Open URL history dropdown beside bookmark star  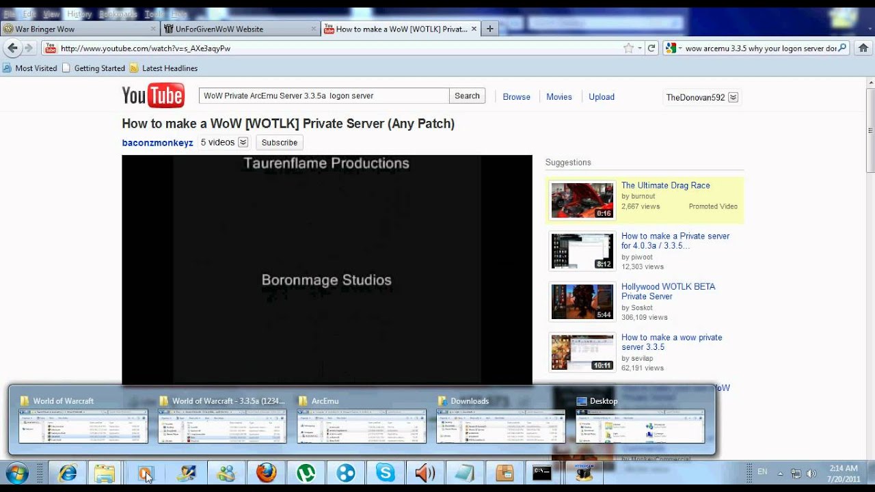[x=640, y=49]
